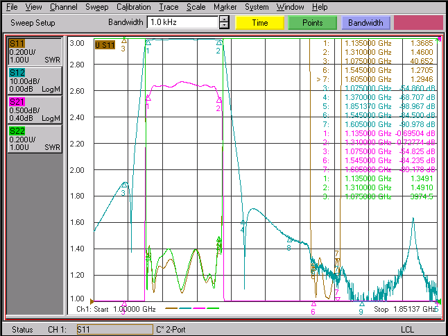The image size is (448, 336).
Task: Click the C* 2-Port calibration status text
Action: point(171,330)
